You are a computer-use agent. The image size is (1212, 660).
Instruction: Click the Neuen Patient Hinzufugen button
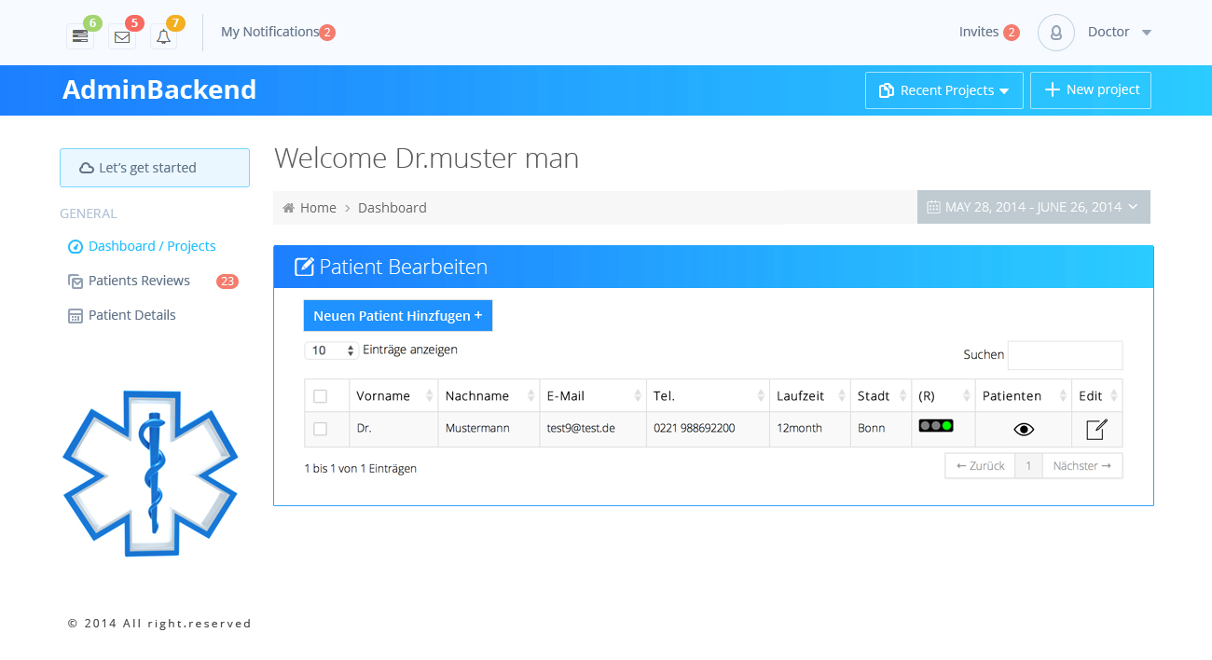pyautogui.click(x=397, y=316)
